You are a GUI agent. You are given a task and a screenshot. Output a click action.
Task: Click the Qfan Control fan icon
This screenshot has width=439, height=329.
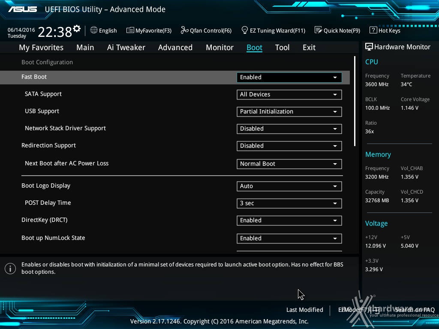pos(184,30)
